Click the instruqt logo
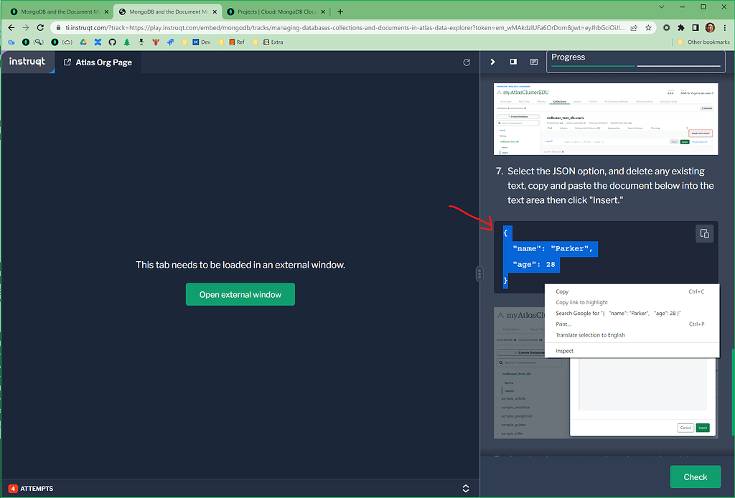The width and height of the screenshot is (735, 498). coord(27,62)
